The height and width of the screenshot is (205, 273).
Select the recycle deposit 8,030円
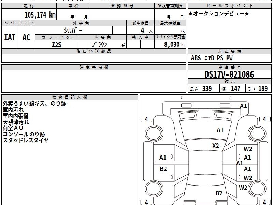tap(174, 45)
